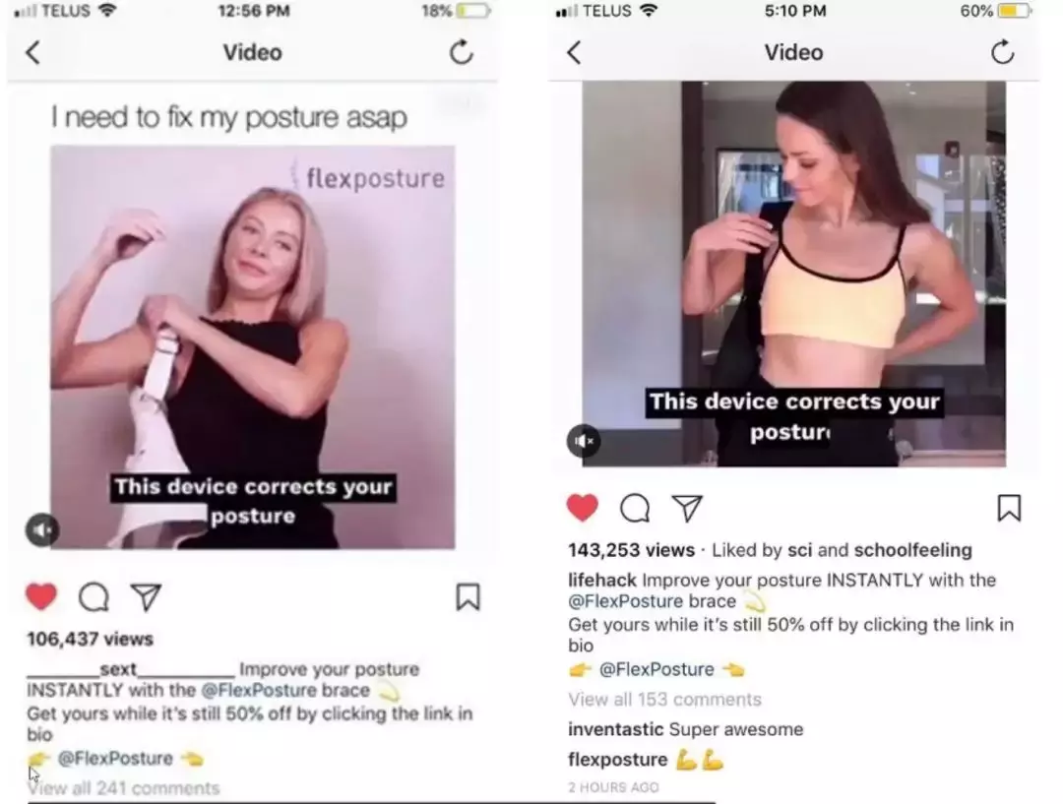Bookmark the lifehack post
Viewport: 1063px width, 804px height.
click(1009, 508)
